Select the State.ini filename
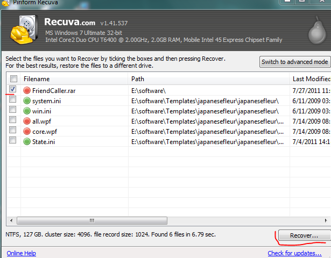The height and width of the screenshot is (258, 331). point(44,142)
